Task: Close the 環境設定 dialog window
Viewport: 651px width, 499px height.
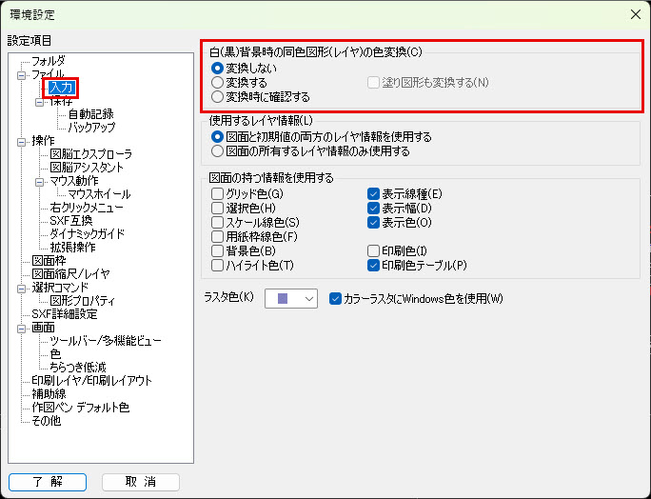Action: 634,13
